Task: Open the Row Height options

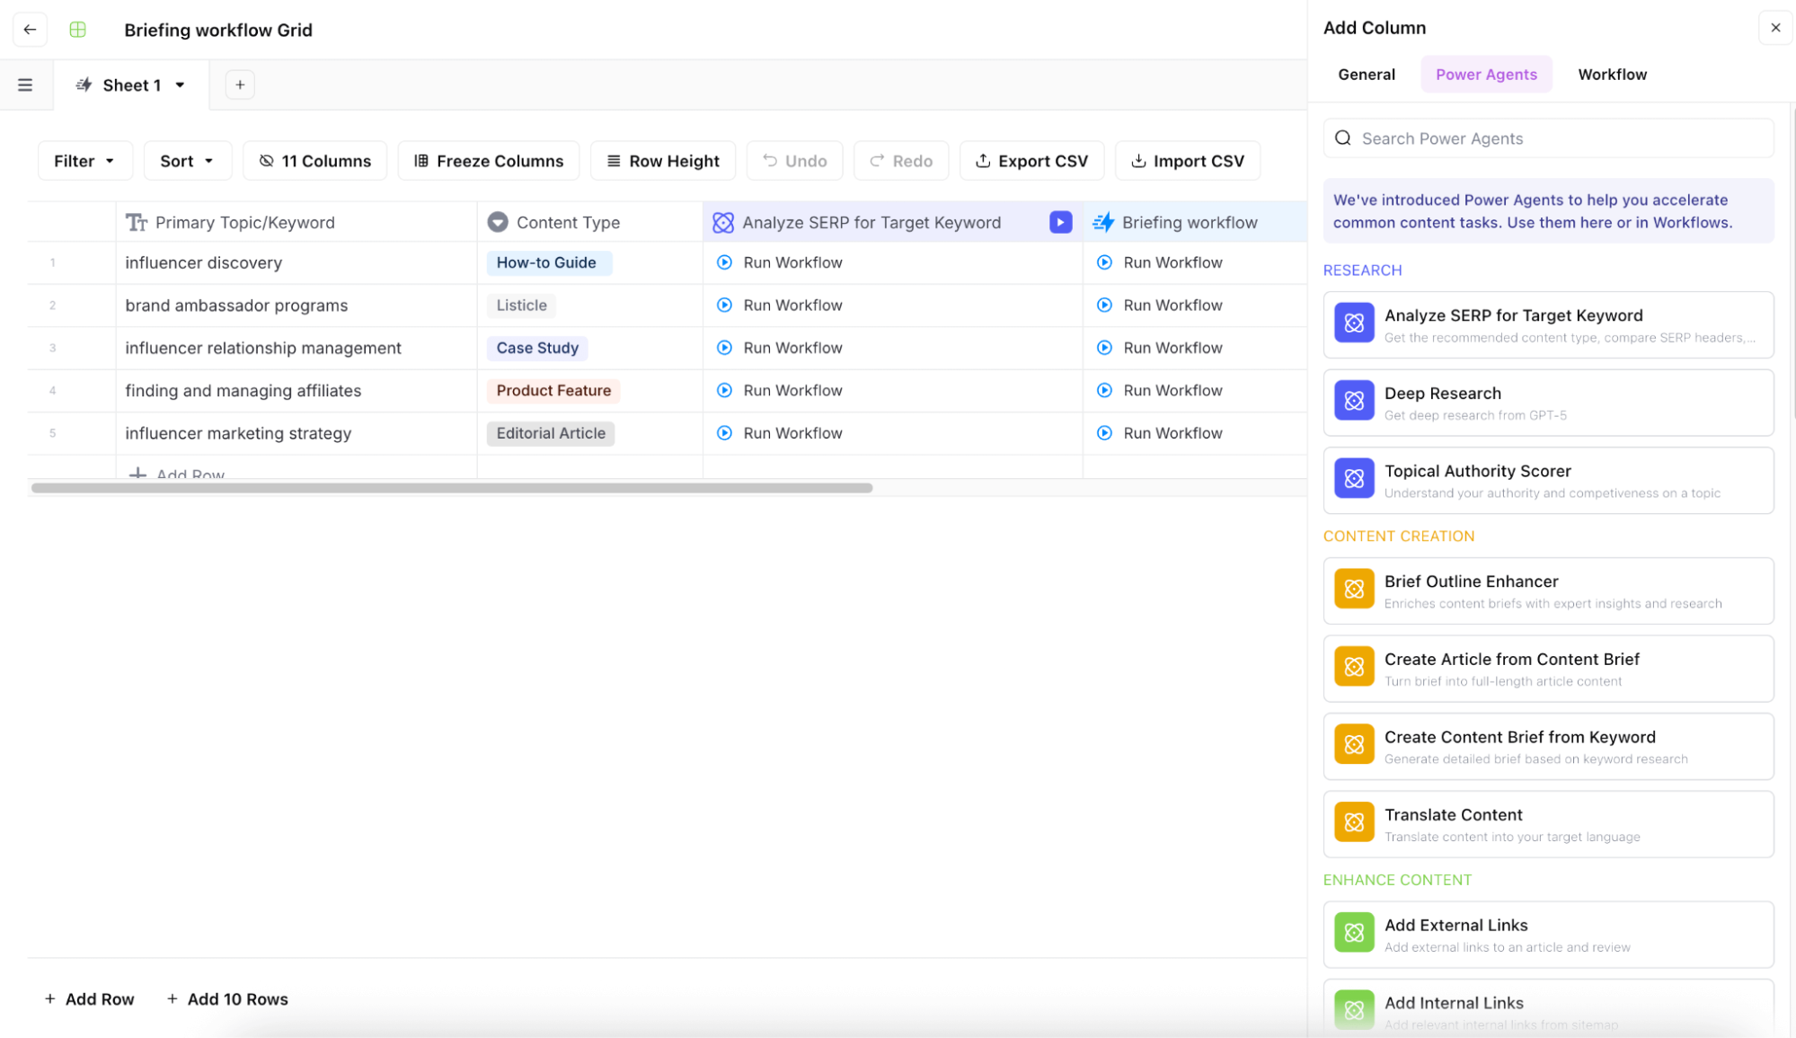Action: (x=663, y=162)
